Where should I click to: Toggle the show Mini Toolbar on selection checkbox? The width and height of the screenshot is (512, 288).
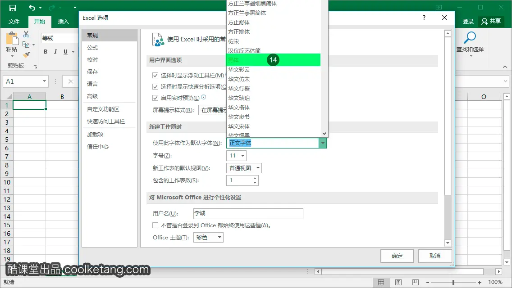[x=155, y=75]
